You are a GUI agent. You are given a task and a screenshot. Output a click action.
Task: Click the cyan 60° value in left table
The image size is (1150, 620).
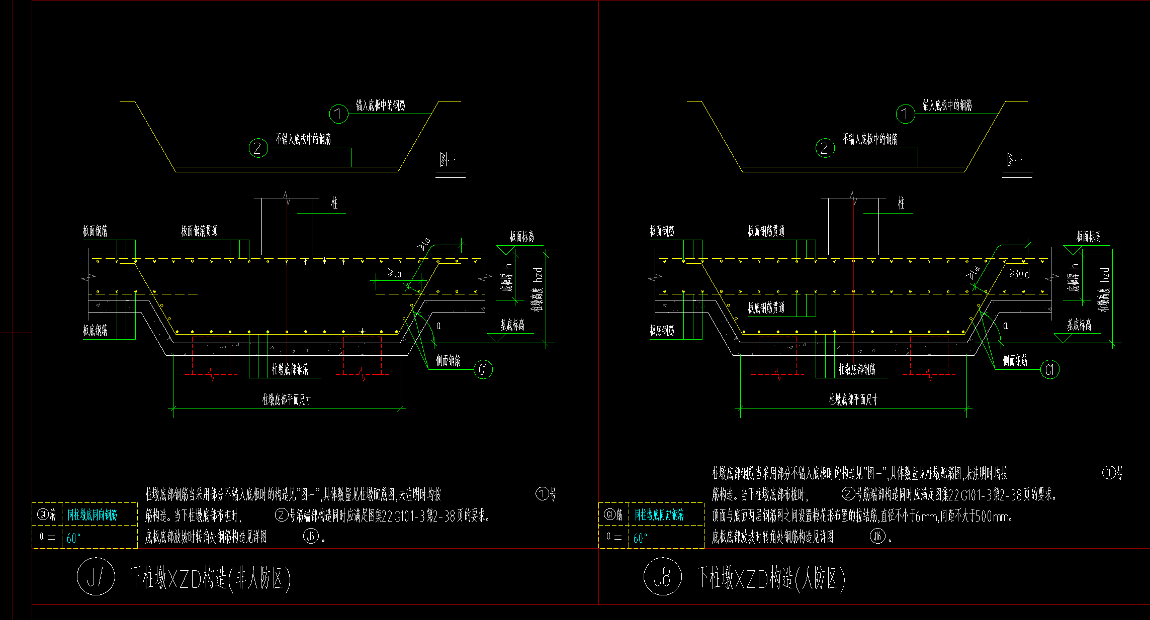pos(73,538)
